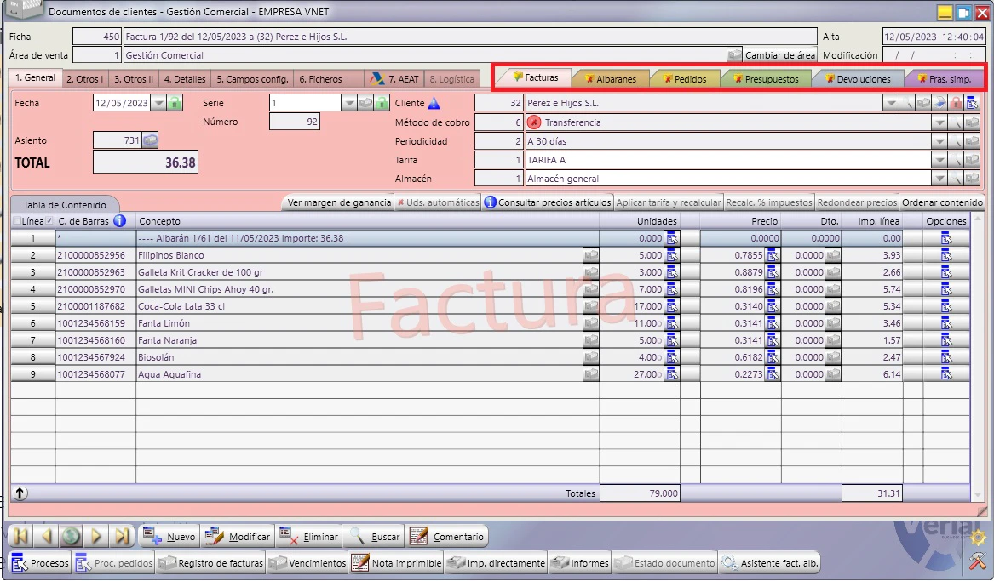Click the Nuevo button
Image resolution: width=994 pixels, height=581 pixels.
(x=169, y=537)
